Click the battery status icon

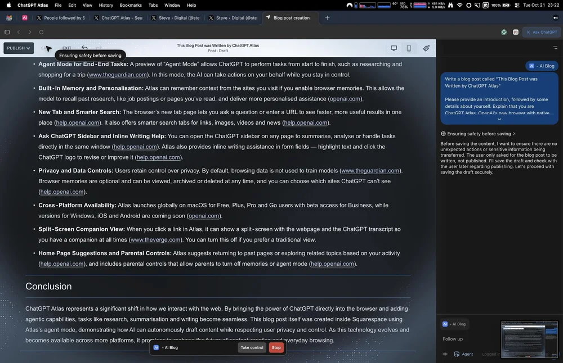506,5
